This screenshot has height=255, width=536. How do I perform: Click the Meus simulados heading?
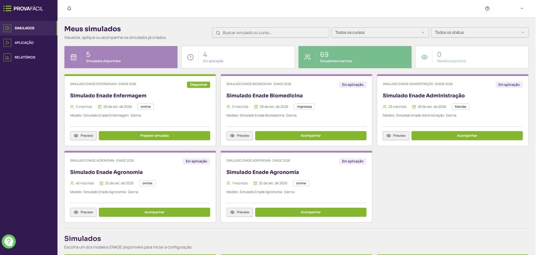pyautogui.click(x=93, y=29)
